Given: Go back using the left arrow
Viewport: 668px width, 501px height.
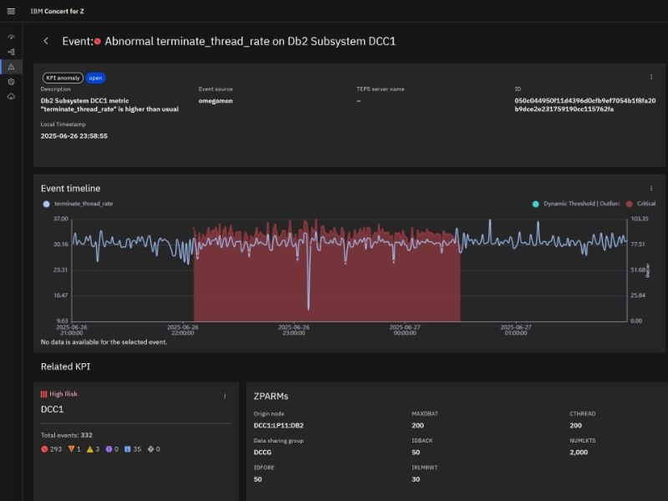Looking at the screenshot, I should pos(46,41).
